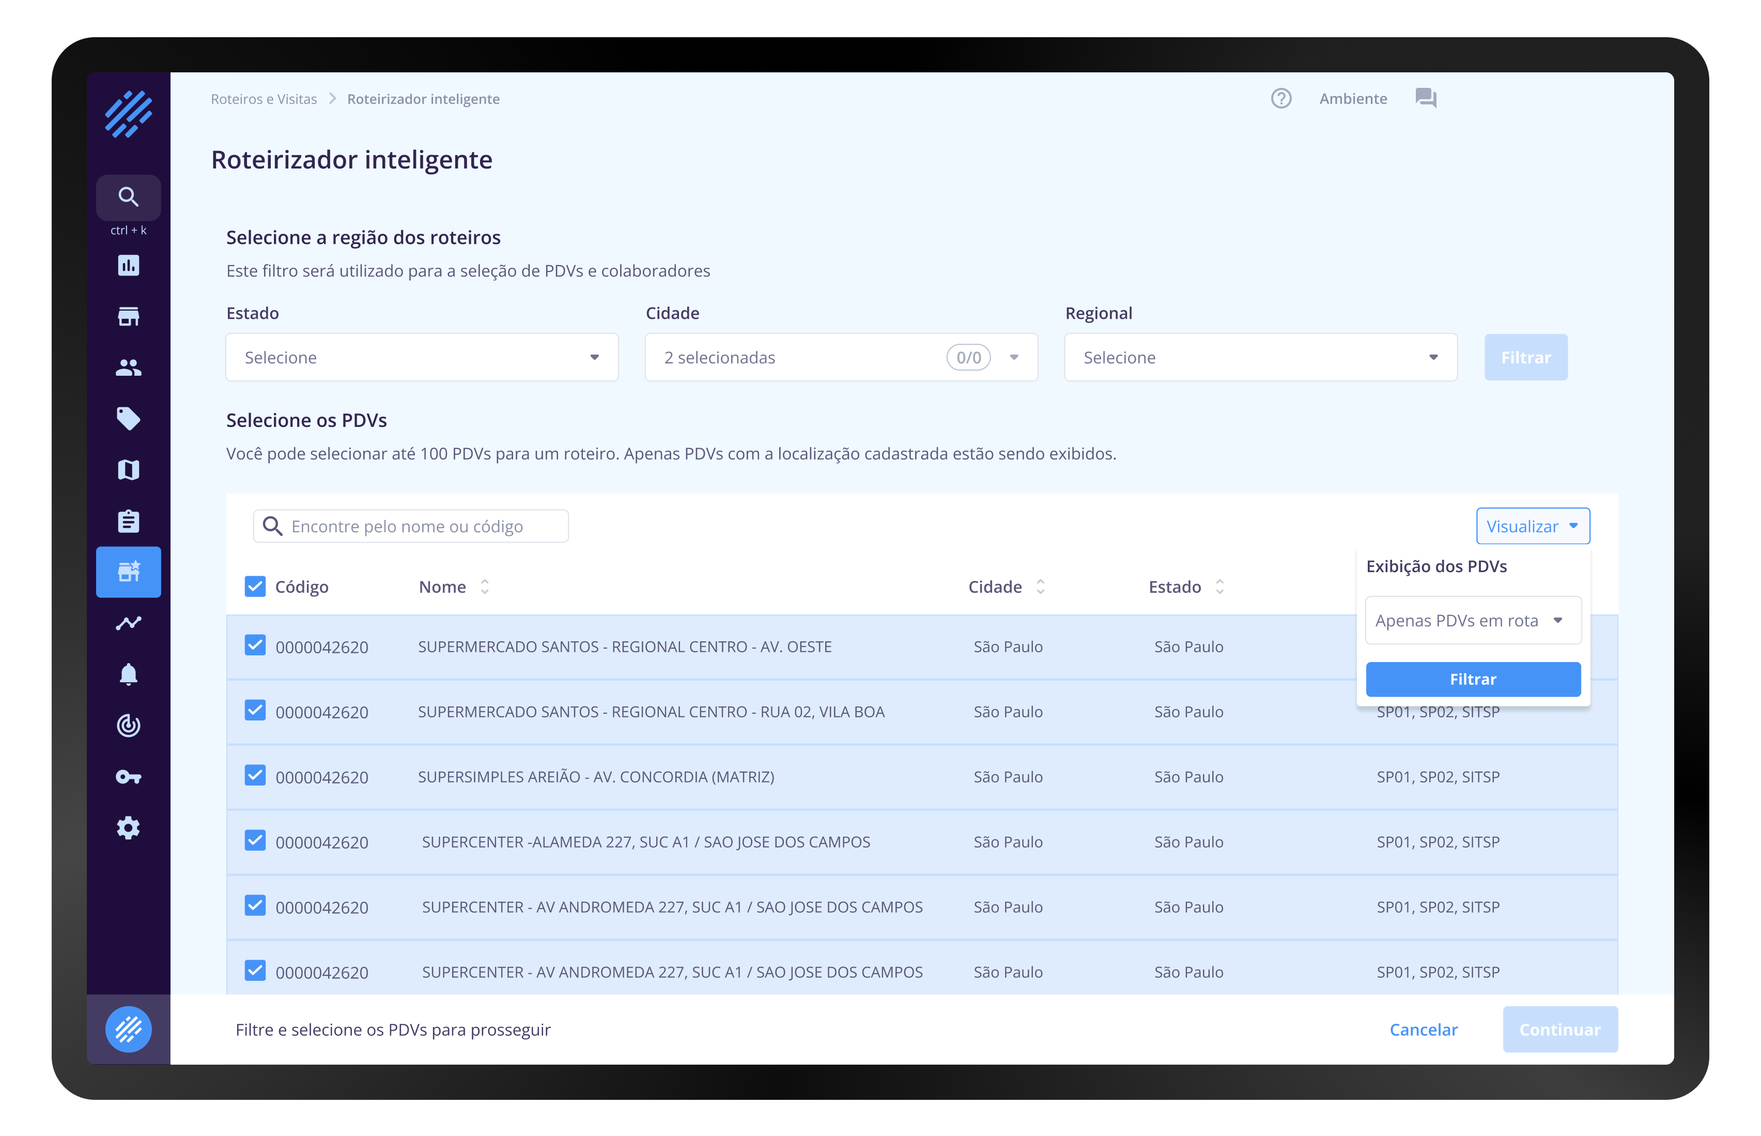Select the store (PDVs) sidebar icon
This screenshot has height=1136, width=1761.
[128, 316]
